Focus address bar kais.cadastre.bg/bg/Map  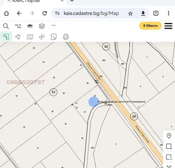[91, 13]
